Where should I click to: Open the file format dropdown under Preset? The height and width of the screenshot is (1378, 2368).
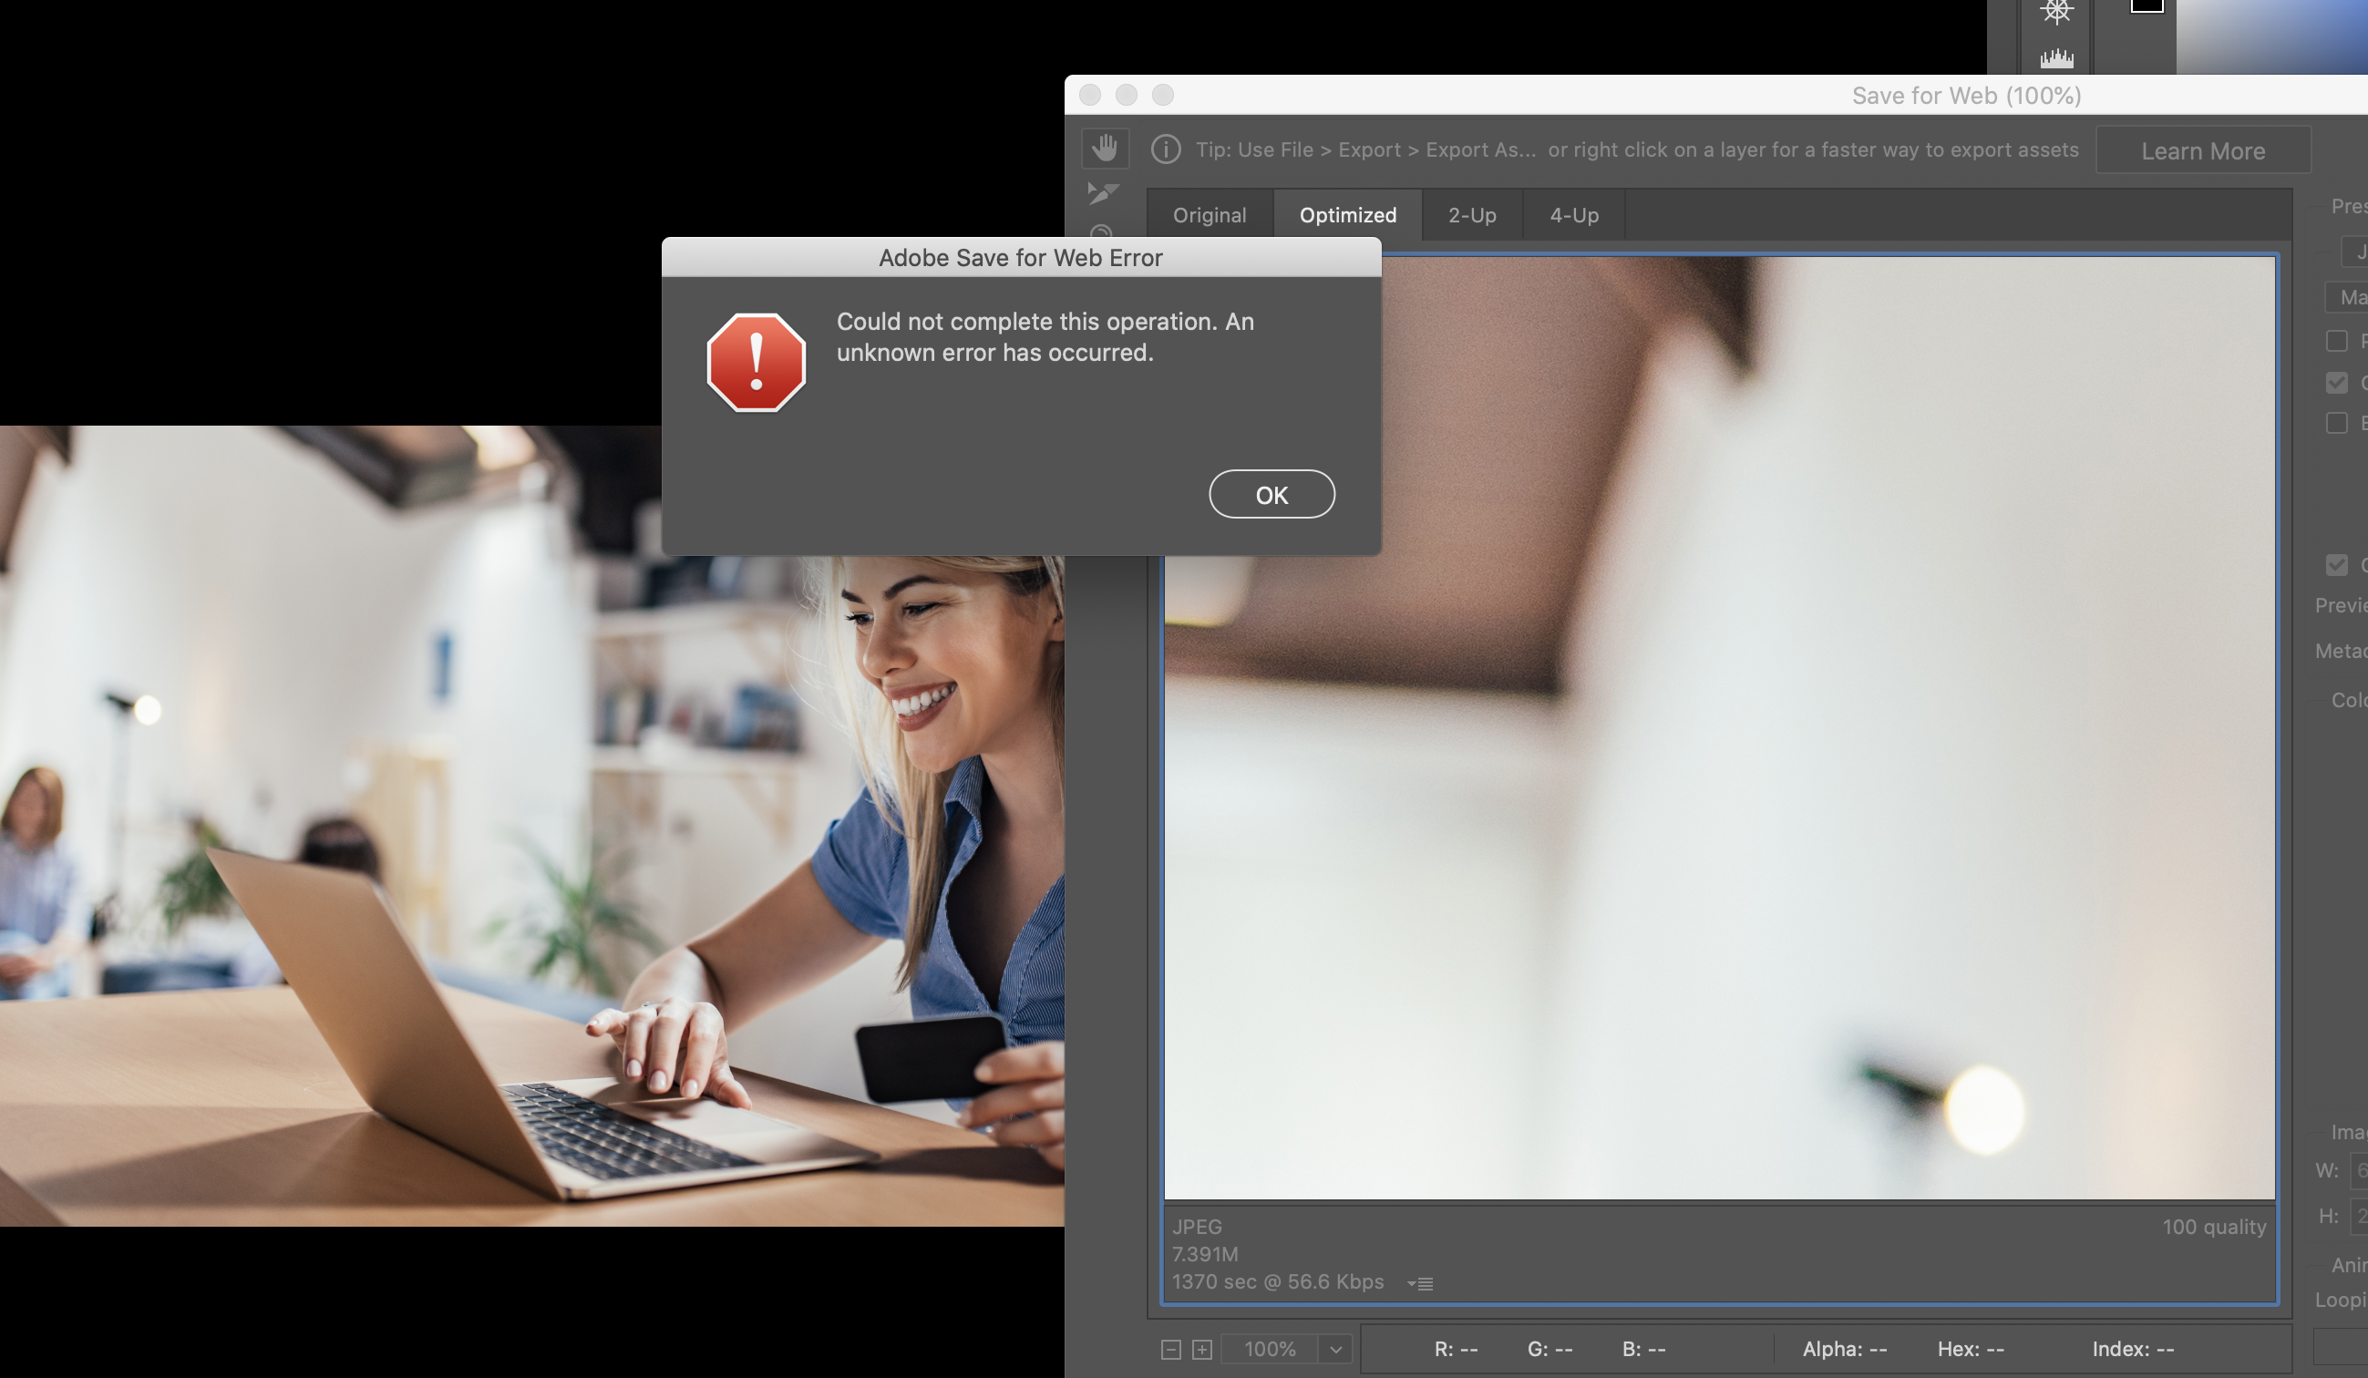click(2357, 252)
